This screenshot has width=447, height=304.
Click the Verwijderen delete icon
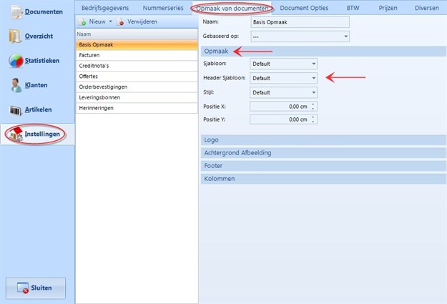(x=120, y=21)
